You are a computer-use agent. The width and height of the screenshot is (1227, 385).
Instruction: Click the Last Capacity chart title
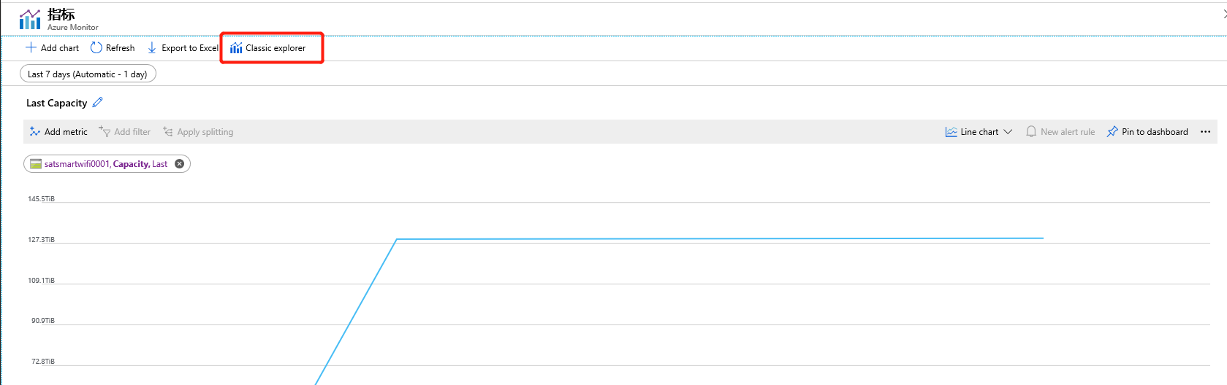pos(56,104)
